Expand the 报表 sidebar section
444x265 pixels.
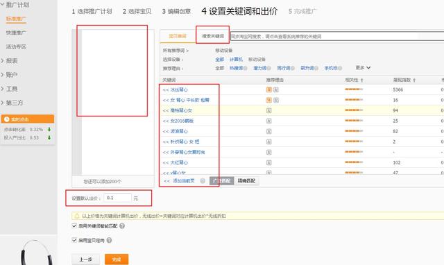pyautogui.click(x=2, y=60)
